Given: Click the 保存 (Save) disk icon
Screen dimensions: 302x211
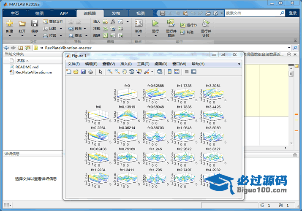Looking at the screenshot, I should tap(35, 23).
